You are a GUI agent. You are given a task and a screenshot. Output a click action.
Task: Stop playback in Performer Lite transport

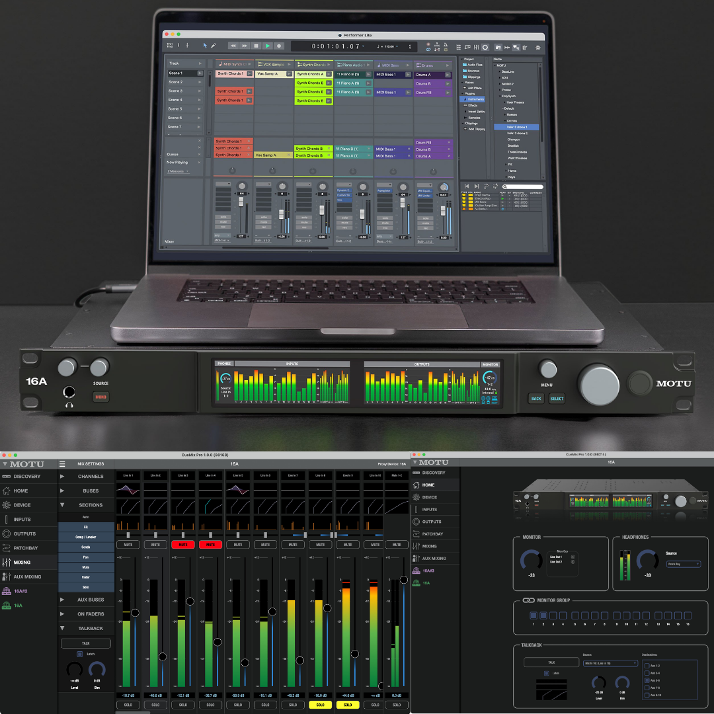256,46
